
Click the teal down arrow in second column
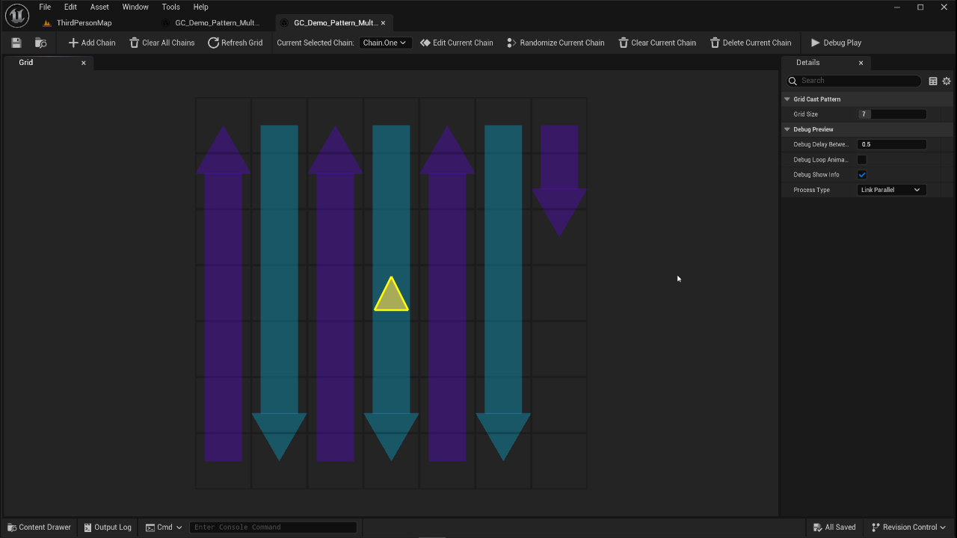[279, 293]
